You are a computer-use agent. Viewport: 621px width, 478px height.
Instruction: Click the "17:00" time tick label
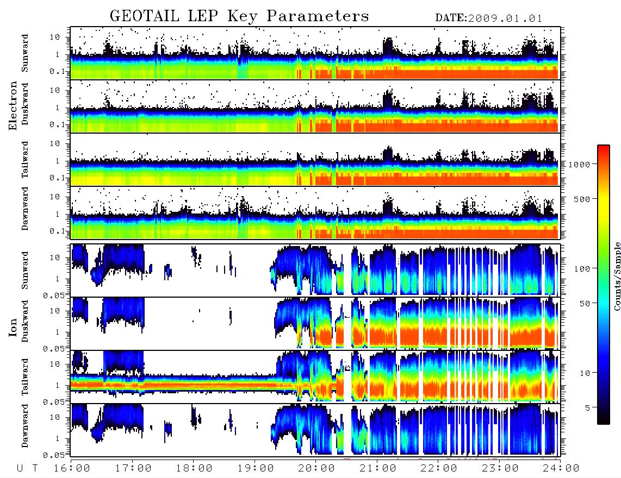[x=133, y=468]
